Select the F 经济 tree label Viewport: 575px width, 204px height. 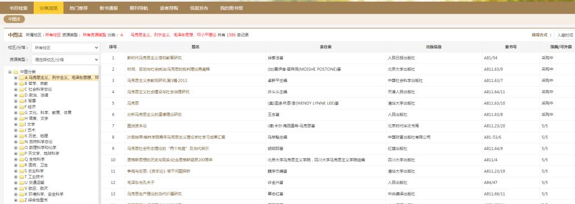click(30, 107)
